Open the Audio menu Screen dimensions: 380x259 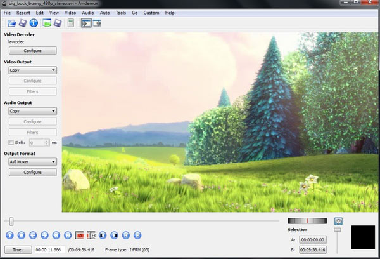88,13
